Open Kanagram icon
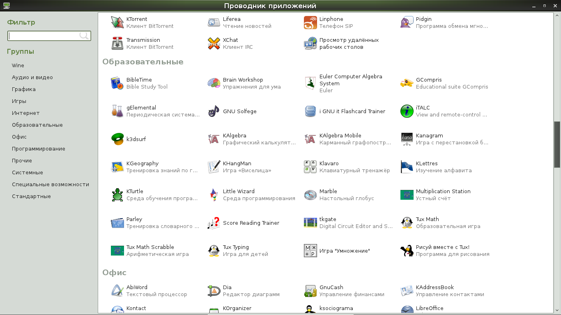Viewport: 561px width, 315px height. click(407, 139)
